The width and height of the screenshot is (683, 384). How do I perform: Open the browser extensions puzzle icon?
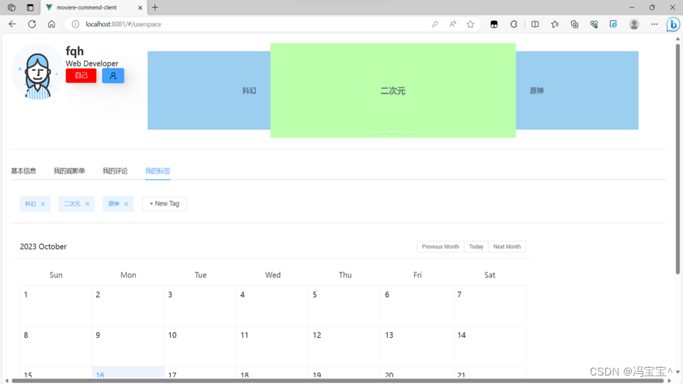point(514,24)
